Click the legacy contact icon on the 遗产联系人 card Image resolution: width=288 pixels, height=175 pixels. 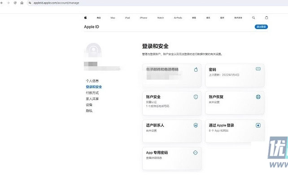point(196,125)
